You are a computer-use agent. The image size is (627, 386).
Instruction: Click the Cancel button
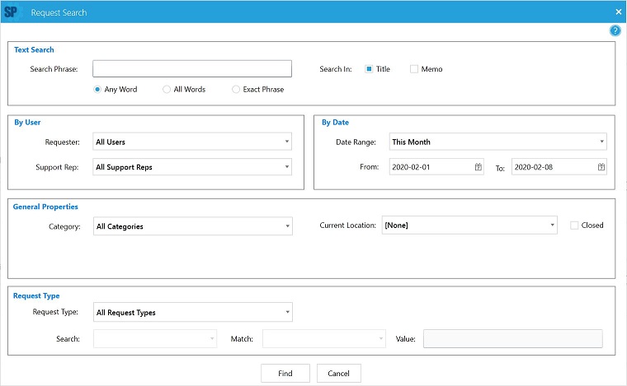click(338, 373)
